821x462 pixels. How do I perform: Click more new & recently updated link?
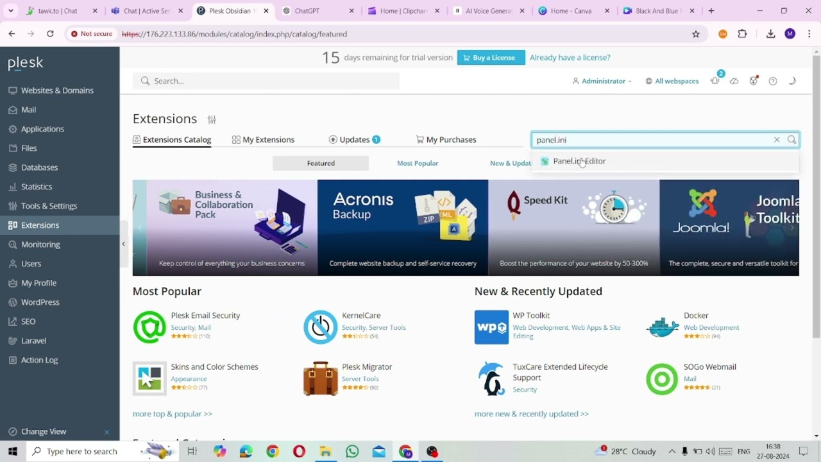tap(531, 414)
